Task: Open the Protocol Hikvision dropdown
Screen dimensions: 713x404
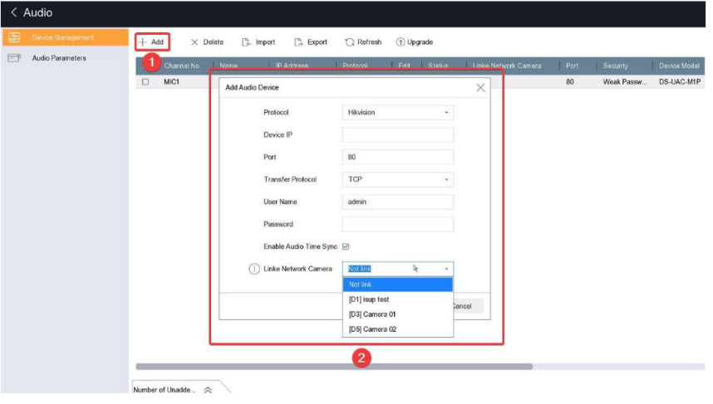Action: click(x=397, y=112)
